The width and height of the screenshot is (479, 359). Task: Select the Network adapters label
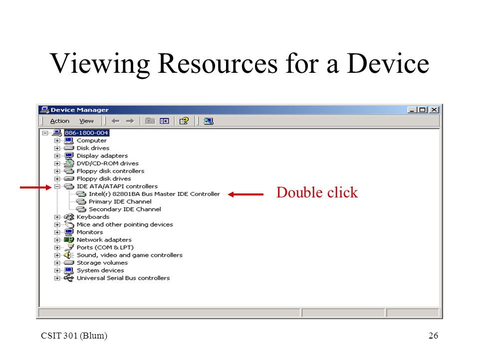104,240
